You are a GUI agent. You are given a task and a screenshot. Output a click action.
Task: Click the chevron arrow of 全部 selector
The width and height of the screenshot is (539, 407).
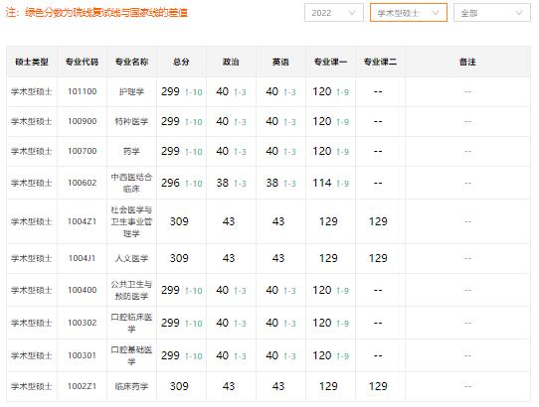(519, 13)
